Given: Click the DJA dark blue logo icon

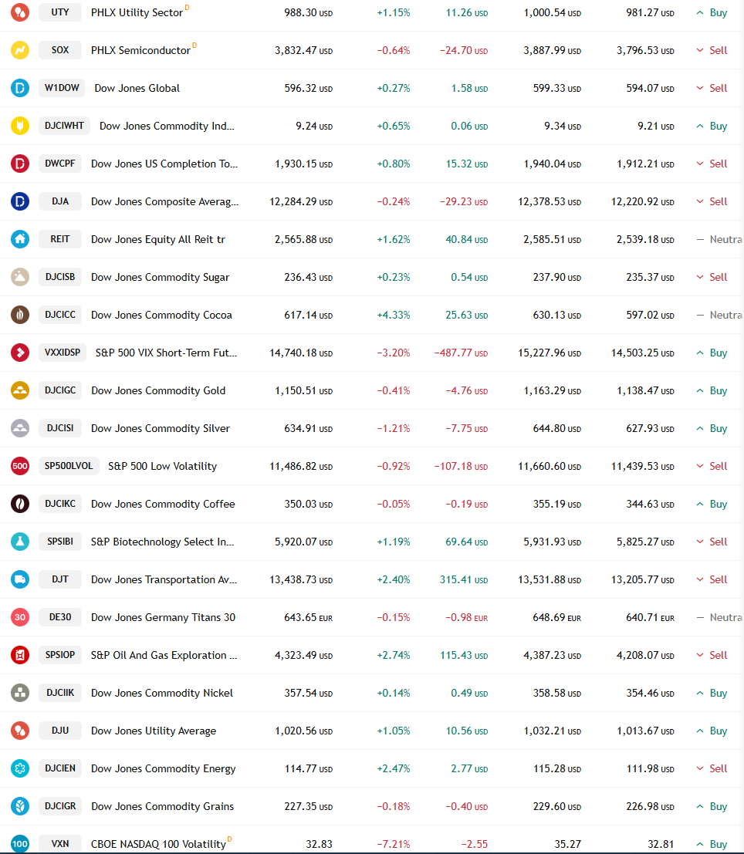Looking at the screenshot, I should click(x=20, y=201).
